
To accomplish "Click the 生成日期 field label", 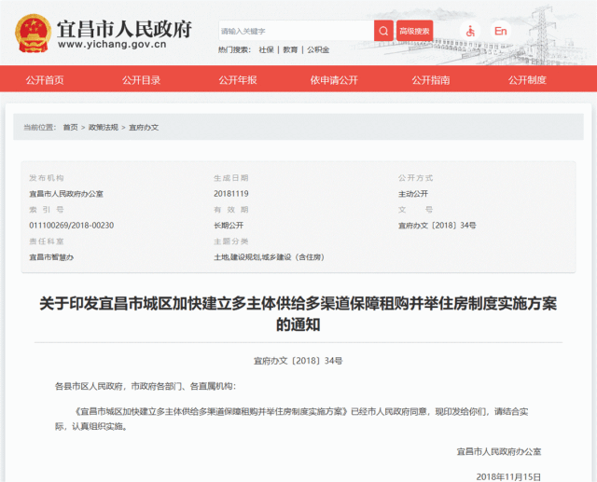I will [231, 178].
